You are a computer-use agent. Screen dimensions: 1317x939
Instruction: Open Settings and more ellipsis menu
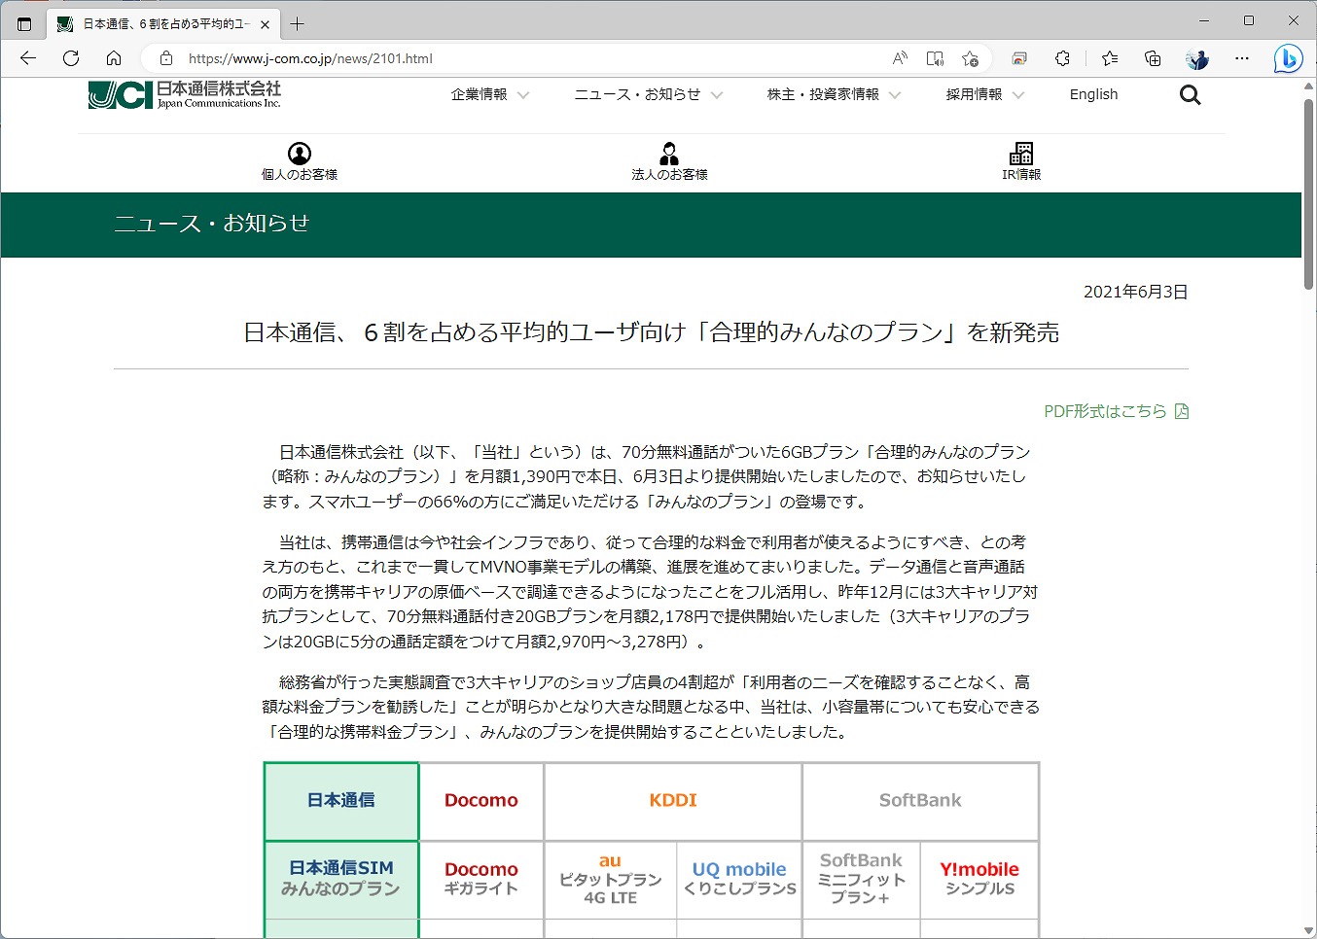[x=1242, y=58]
